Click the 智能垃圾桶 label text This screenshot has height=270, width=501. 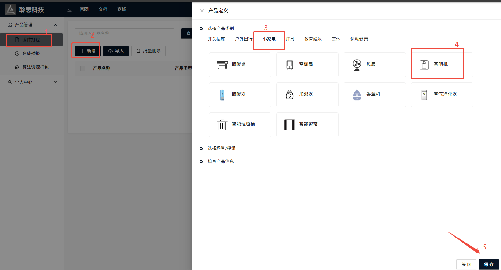pos(243,124)
